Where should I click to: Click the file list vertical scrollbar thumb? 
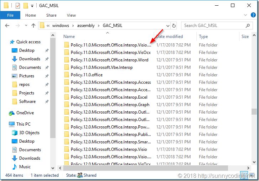point(254,111)
